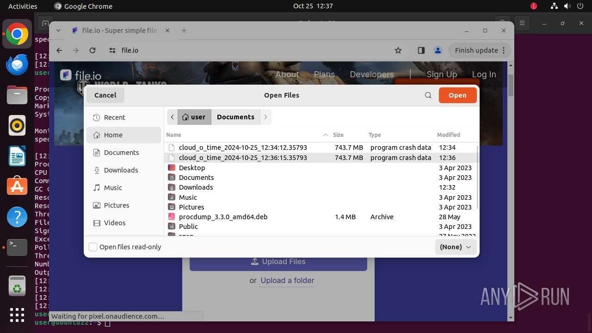Select cloud_o_time file modified 12:36
Viewport: 592px width, 333px height.
click(322, 158)
